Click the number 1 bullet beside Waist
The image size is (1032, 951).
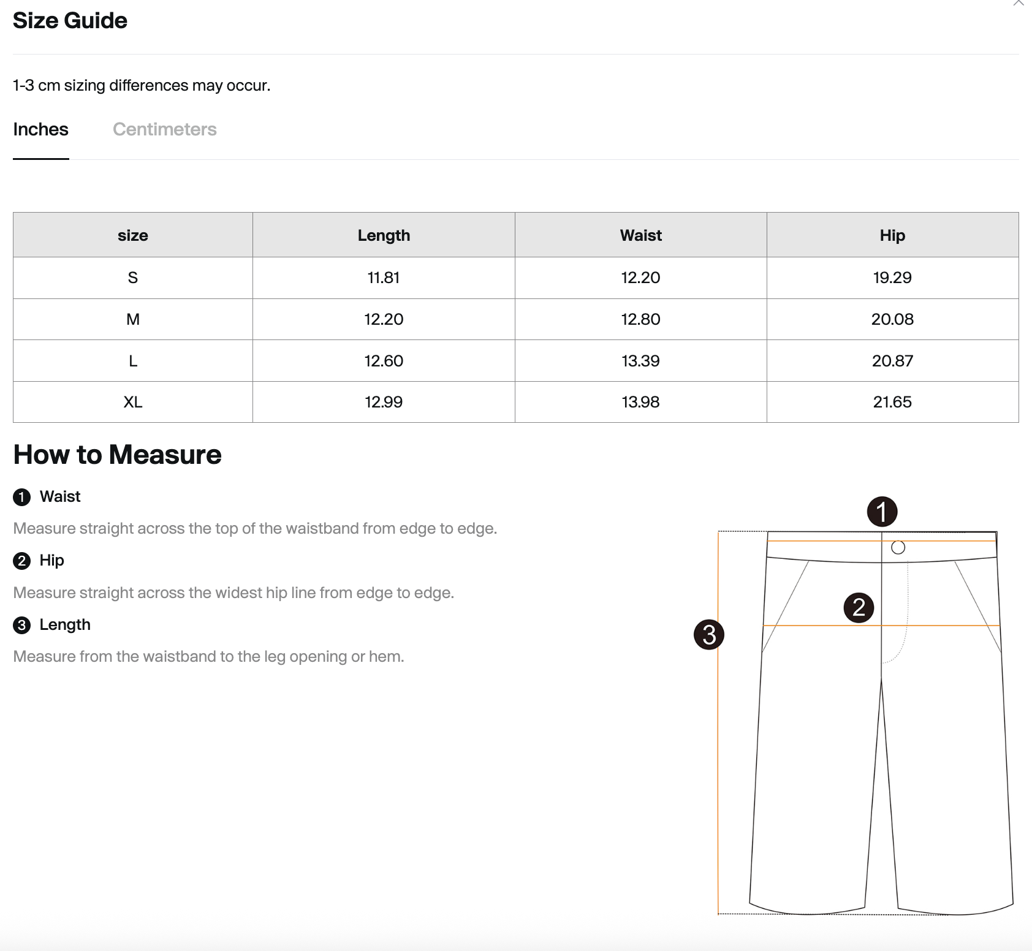point(21,497)
